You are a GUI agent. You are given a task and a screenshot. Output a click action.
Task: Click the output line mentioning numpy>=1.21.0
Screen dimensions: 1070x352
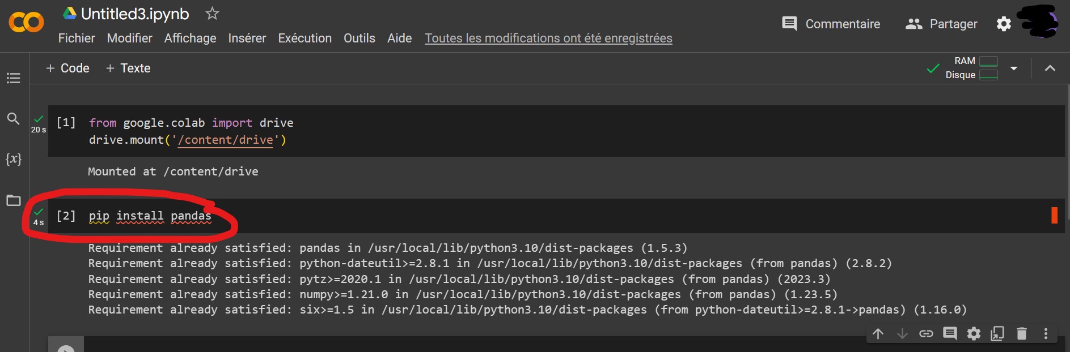[463, 294]
